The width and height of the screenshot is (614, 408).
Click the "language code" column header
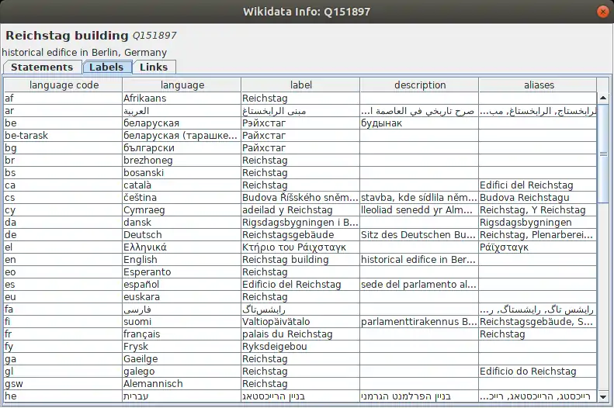(64, 85)
